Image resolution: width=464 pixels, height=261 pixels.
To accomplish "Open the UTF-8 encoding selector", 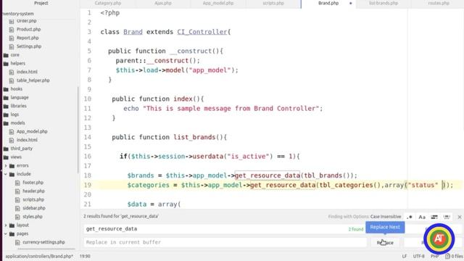I will pos(419,256).
